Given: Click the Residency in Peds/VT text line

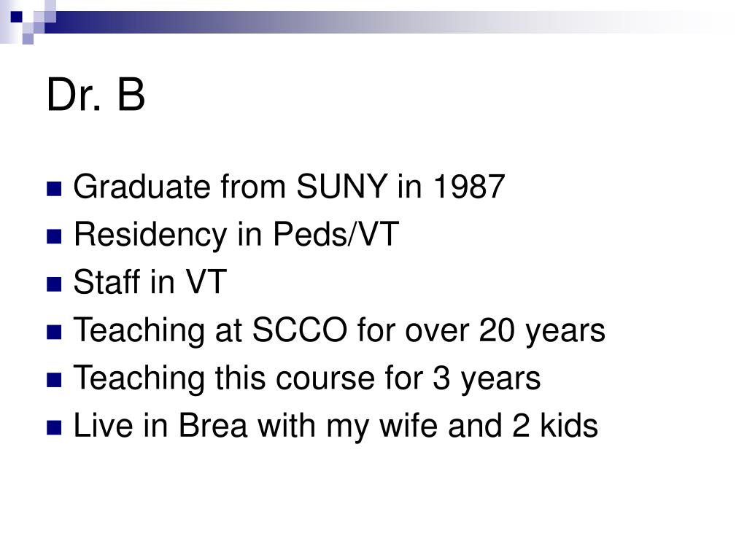Looking at the screenshot, I should point(236,235).
